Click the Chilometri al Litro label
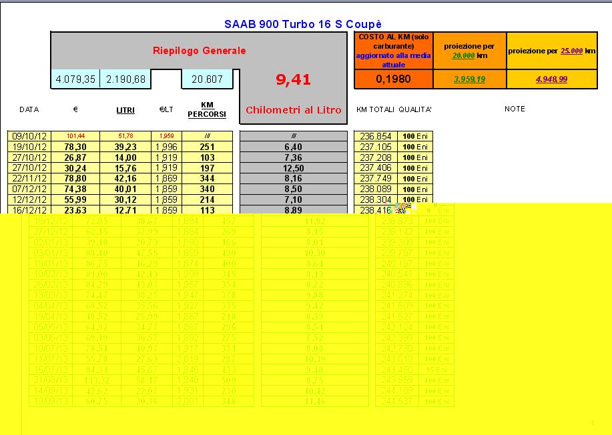This screenshot has width=612, height=435. pyautogui.click(x=294, y=110)
